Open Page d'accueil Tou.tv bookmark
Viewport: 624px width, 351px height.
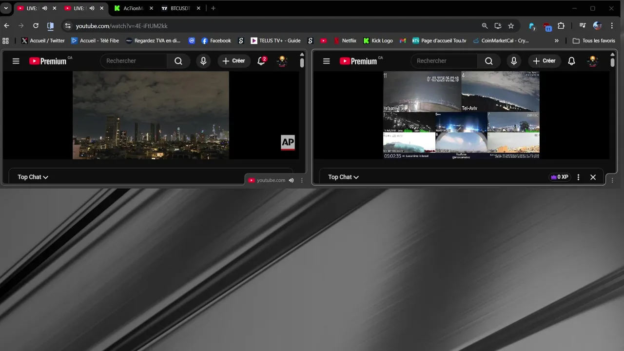[439, 40]
